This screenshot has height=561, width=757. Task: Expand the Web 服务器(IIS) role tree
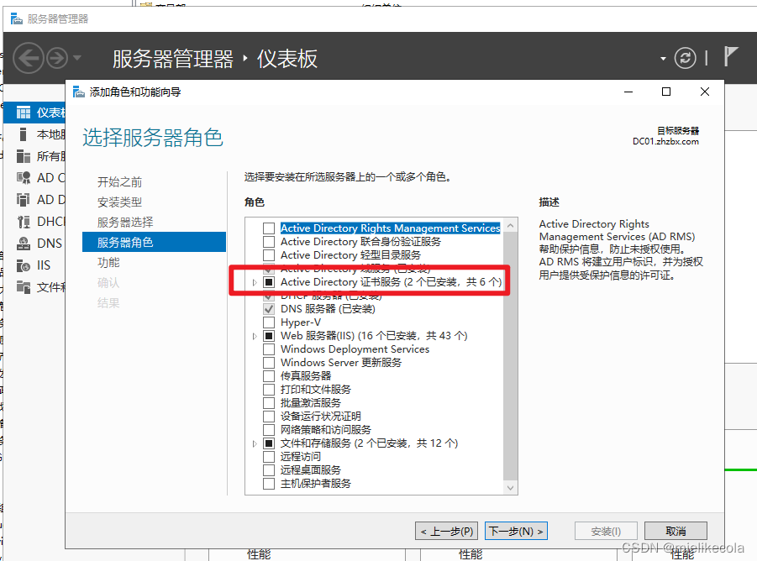(x=254, y=336)
